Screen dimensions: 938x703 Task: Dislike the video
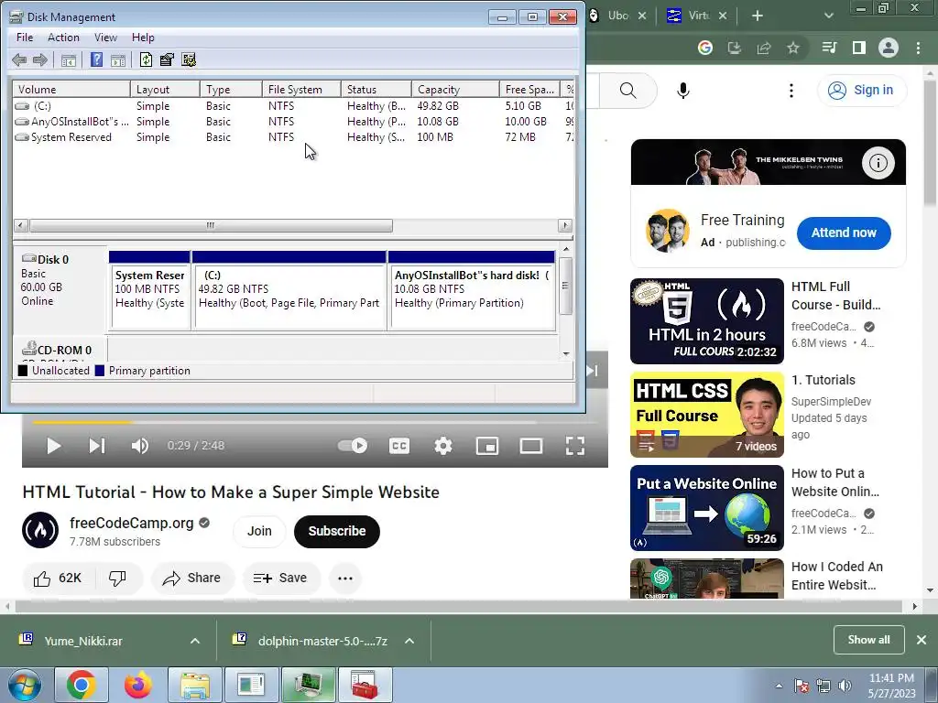118,579
